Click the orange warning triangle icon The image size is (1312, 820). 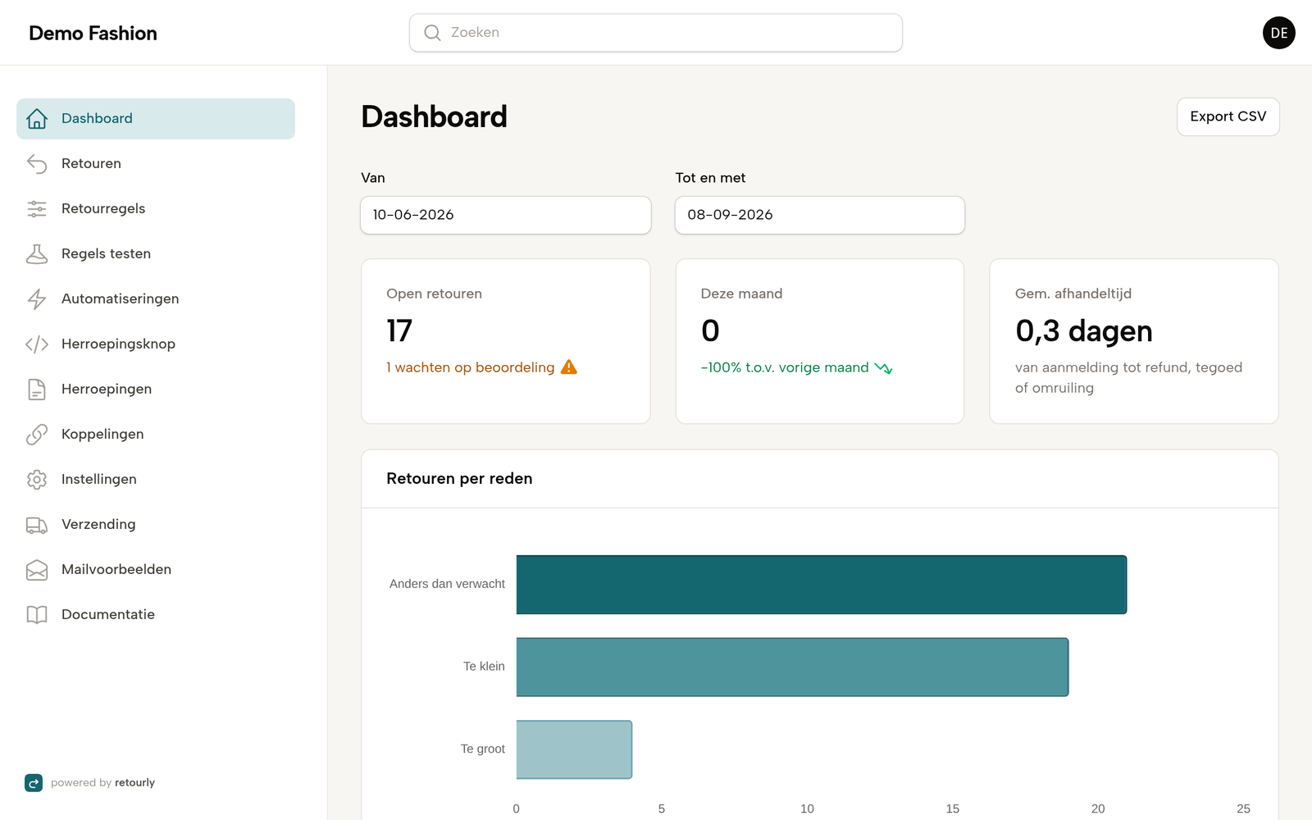pos(569,367)
